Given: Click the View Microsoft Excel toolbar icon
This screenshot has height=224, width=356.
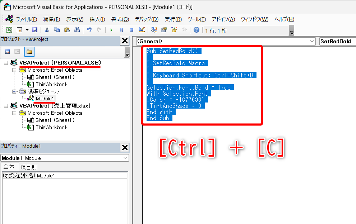Looking at the screenshot, I should 9,30.
